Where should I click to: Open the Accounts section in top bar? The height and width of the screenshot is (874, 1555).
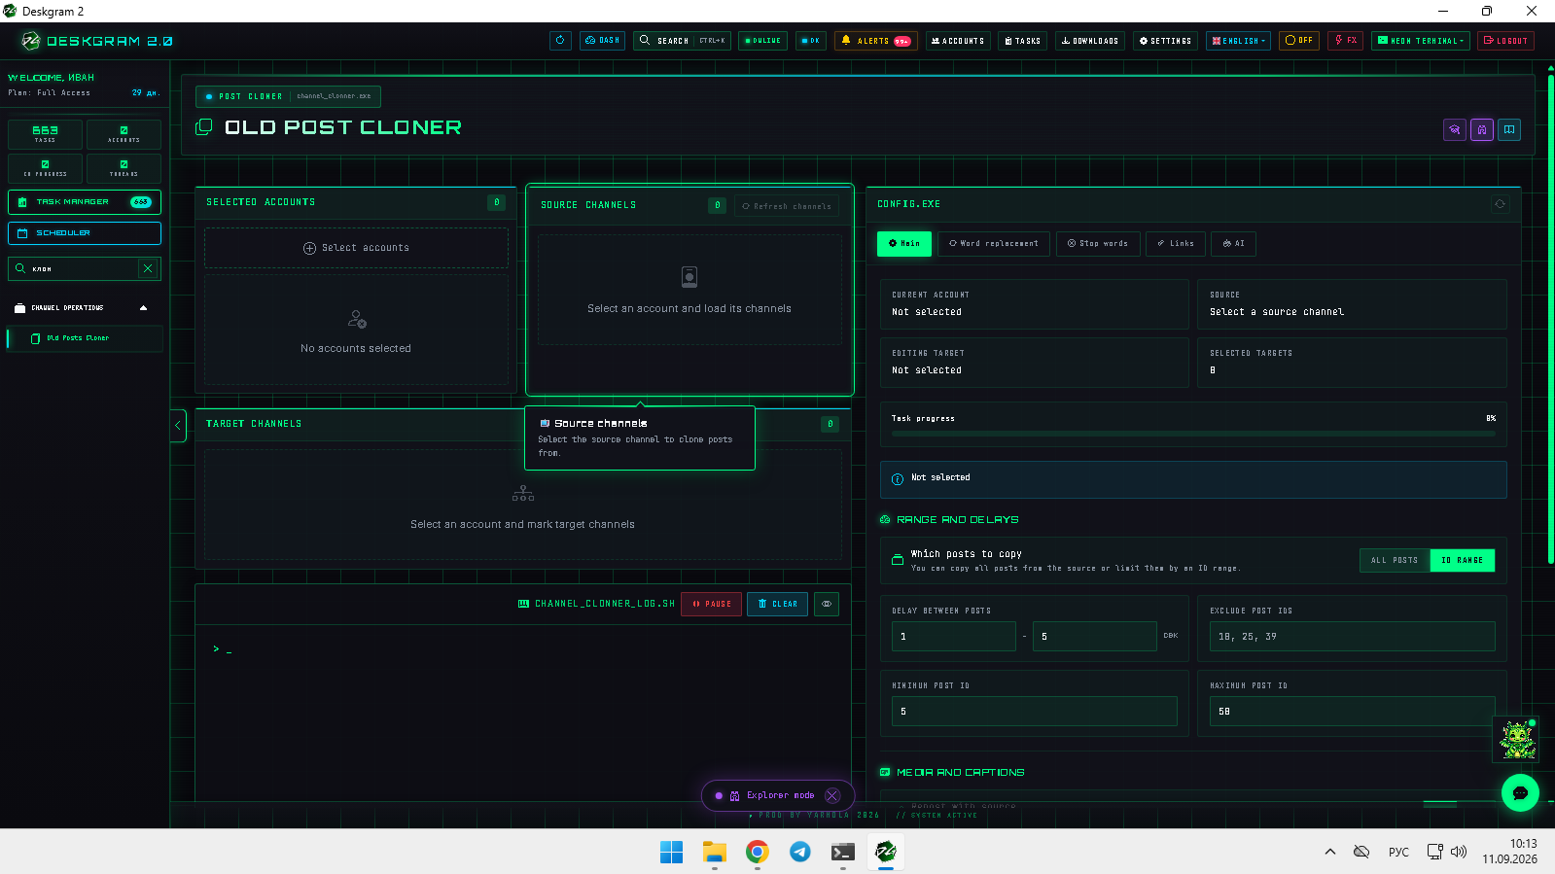tap(958, 41)
